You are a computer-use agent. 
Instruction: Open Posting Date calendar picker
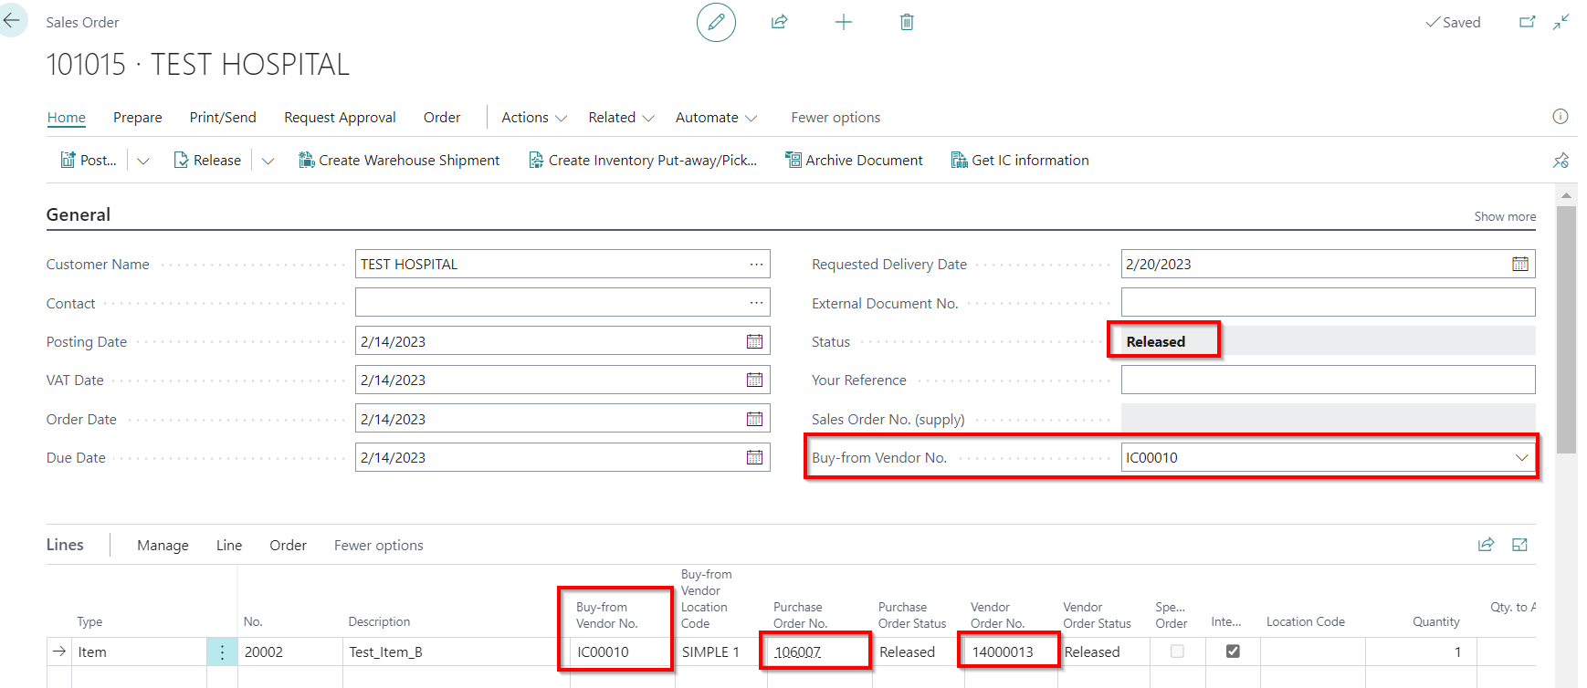click(x=754, y=341)
